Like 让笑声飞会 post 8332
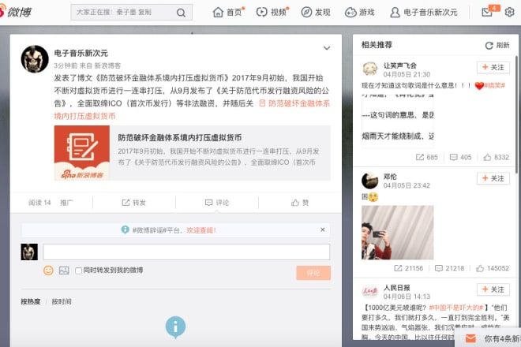This screenshot has width=521, height=347. click(496, 157)
